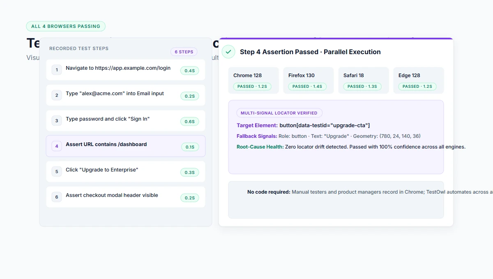Click the Step 4 Assertion Passed heading
The width and height of the screenshot is (493, 279).
pos(310,52)
